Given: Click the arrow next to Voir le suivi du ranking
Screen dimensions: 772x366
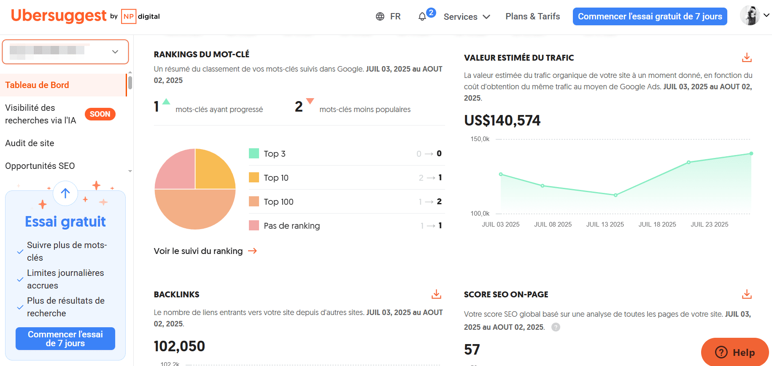Looking at the screenshot, I should coord(252,251).
